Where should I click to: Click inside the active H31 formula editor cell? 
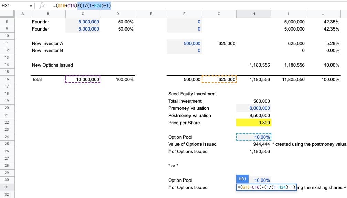pyautogui.click(x=266, y=188)
